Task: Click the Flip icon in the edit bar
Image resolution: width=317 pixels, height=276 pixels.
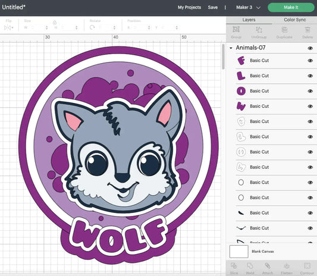Action: click(x=7, y=27)
